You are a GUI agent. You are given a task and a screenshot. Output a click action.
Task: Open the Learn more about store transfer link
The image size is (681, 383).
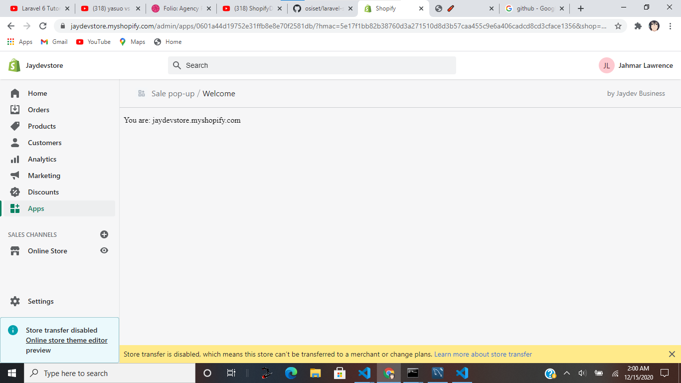[483, 354]
